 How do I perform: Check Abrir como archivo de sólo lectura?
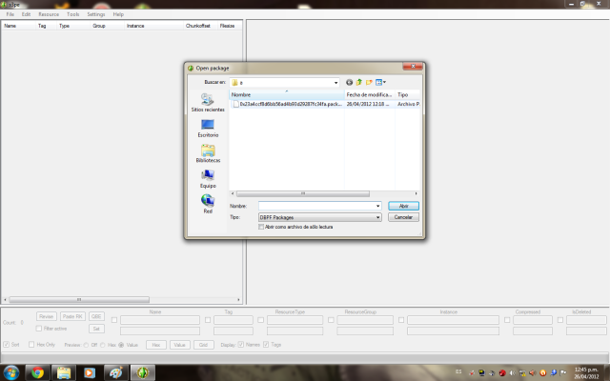tap(261, 227)
